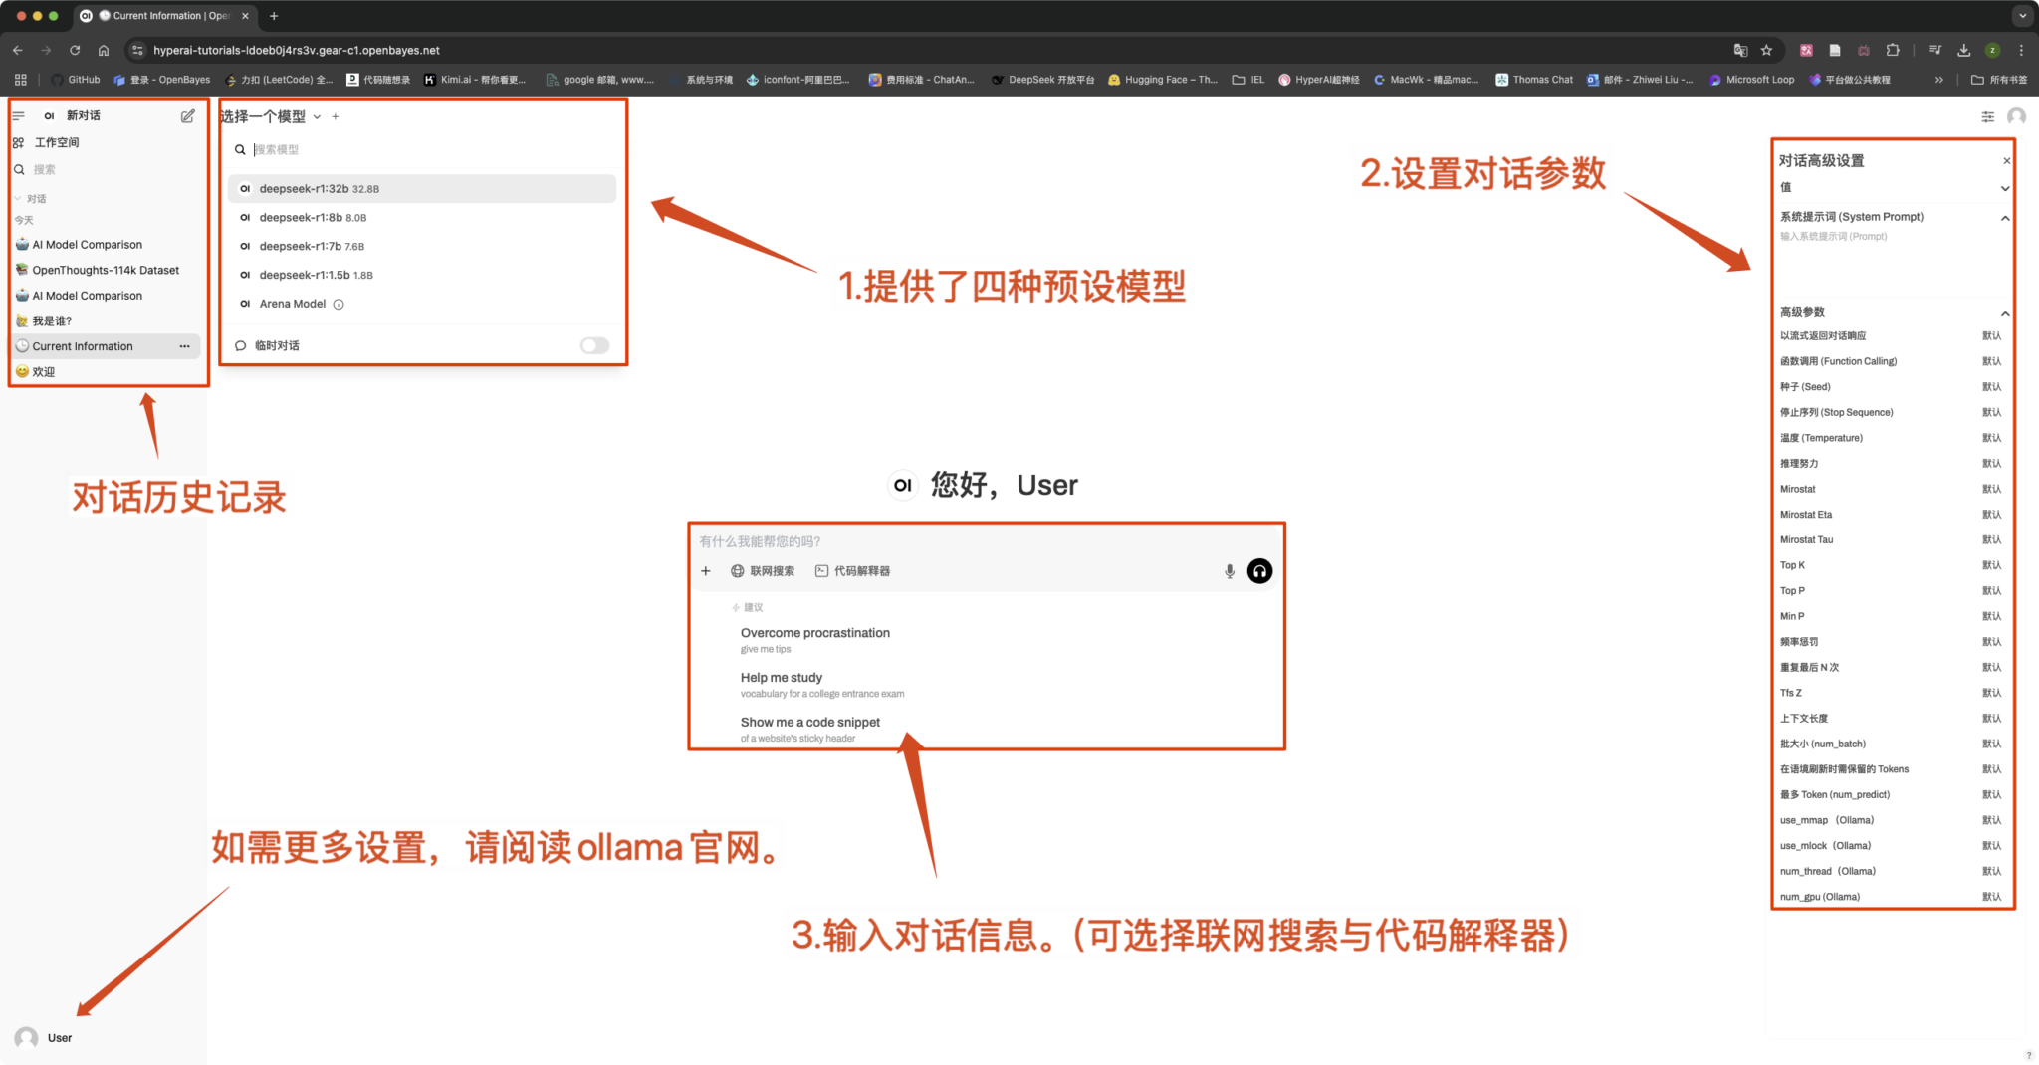Open chat controls via sliders icon
The width and height of the screenshot is (2039, 1065).
1987,116
